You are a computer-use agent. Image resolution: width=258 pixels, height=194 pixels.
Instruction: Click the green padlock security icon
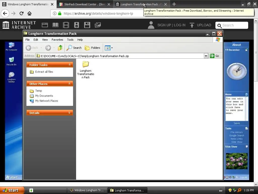tap(60, 13)
